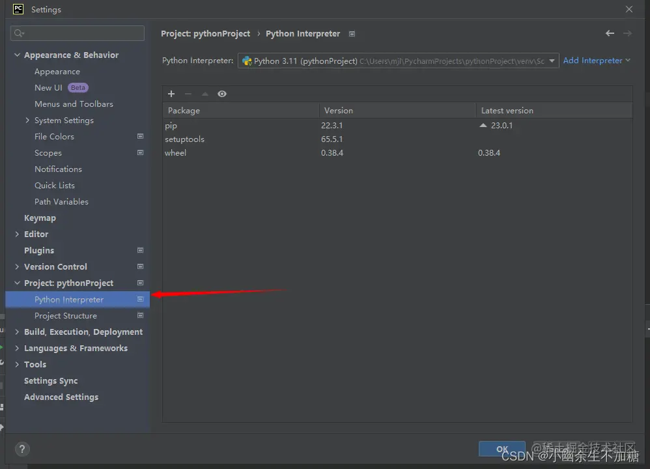The width and height of the screenshot is (650, 469).
Task: Open the Python Interpreter dropdown
Action: [398, 61]
